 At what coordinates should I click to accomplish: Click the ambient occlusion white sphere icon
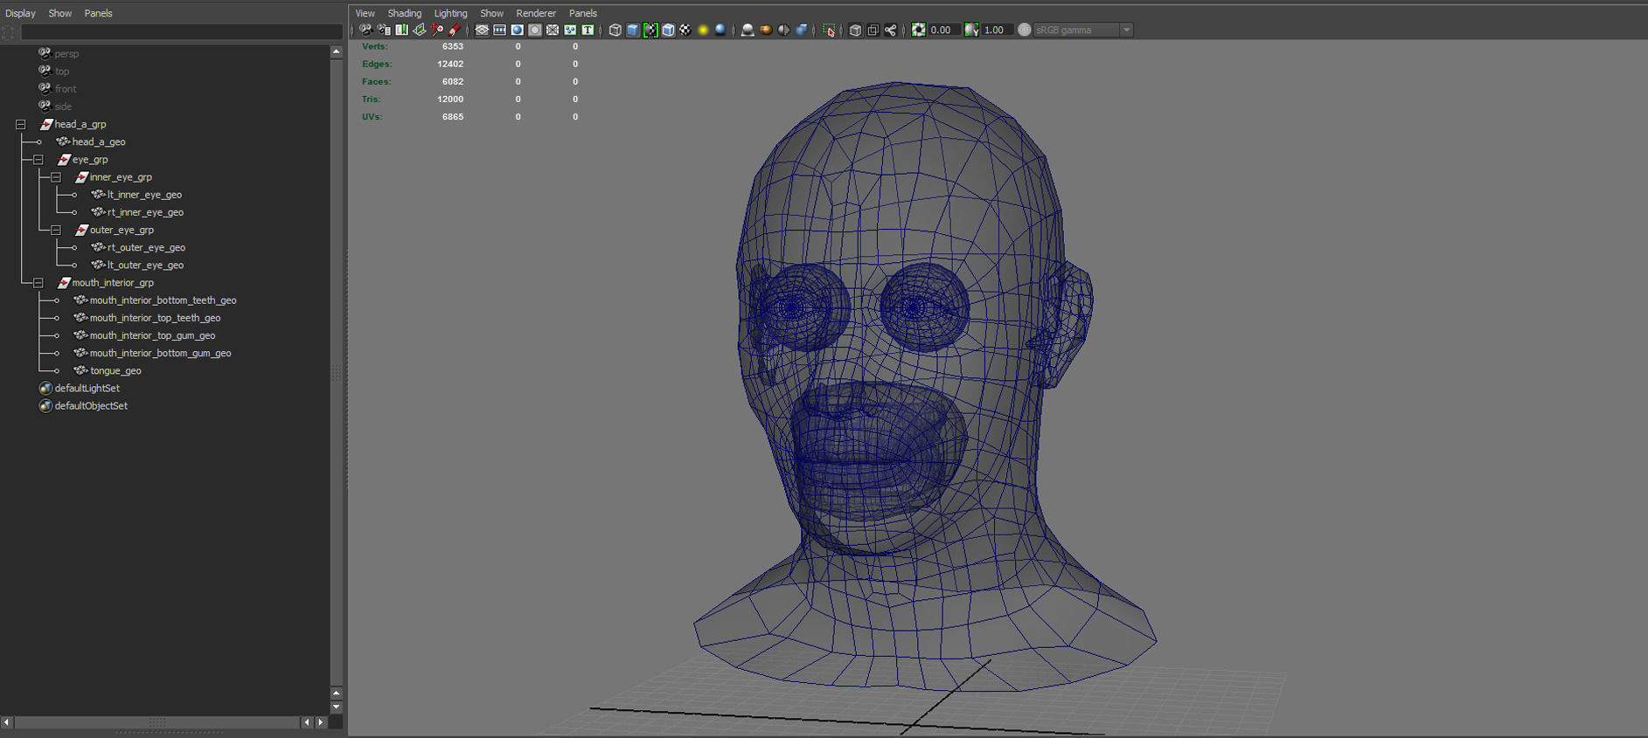[748, 30]
